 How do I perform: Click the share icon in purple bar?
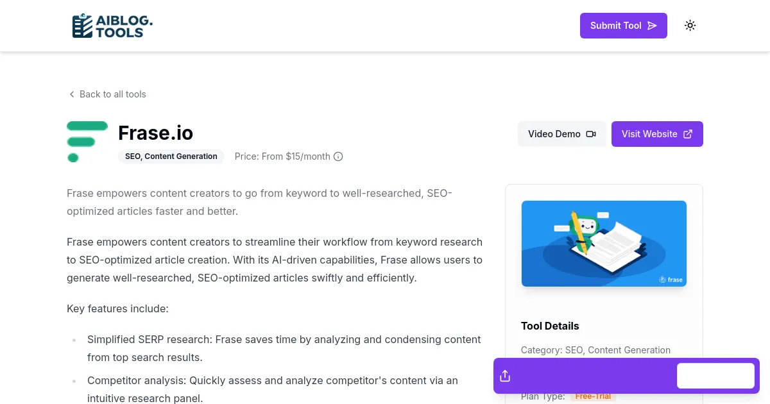pyautogui.click(x=505, y=376)
